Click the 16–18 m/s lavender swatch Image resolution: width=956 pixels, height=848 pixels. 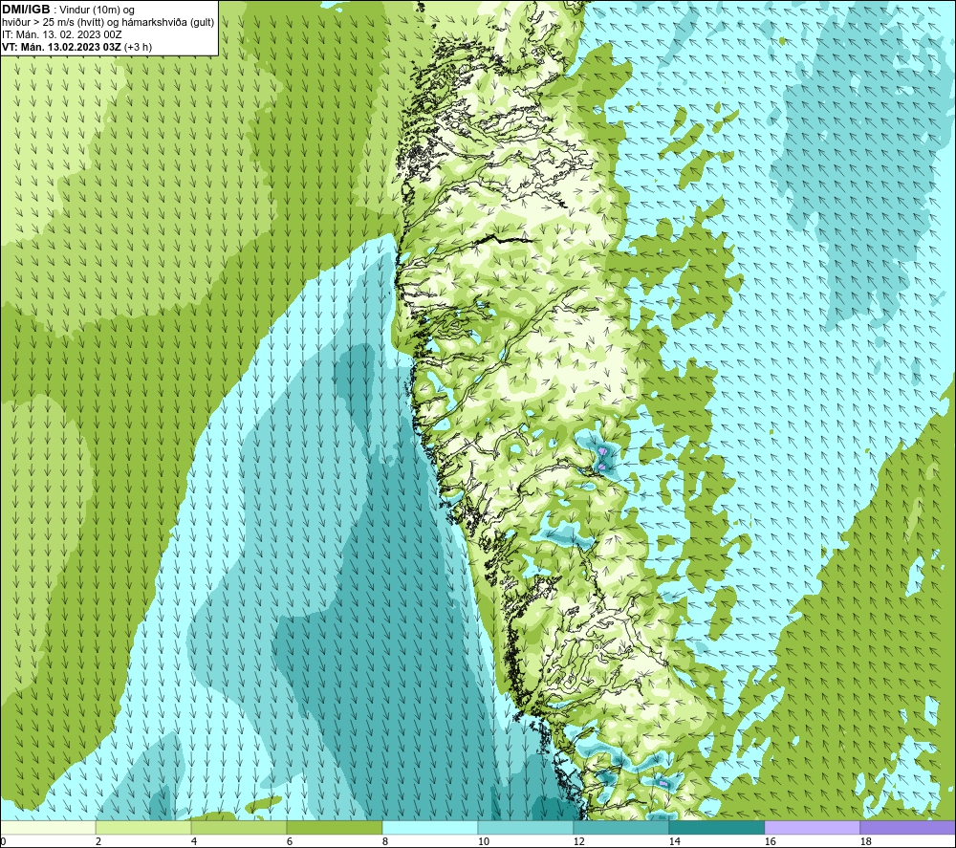[x=812, y=827]
